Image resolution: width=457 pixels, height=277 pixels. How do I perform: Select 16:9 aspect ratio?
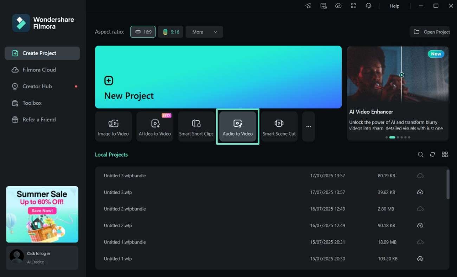tap(143, 32)
